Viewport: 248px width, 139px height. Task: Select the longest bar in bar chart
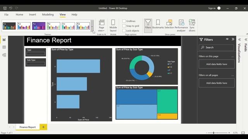tap(78, 66)
